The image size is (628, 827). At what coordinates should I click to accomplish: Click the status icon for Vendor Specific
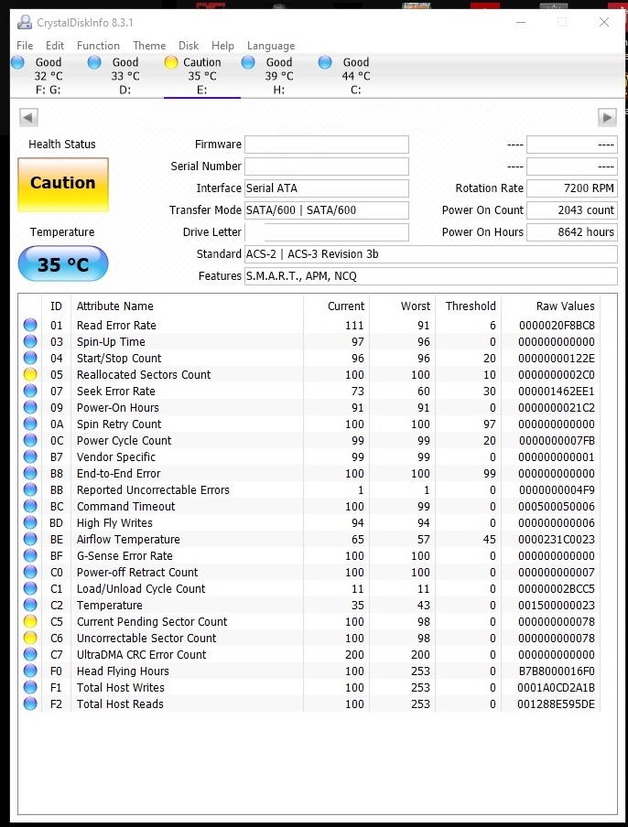[30, 456]
